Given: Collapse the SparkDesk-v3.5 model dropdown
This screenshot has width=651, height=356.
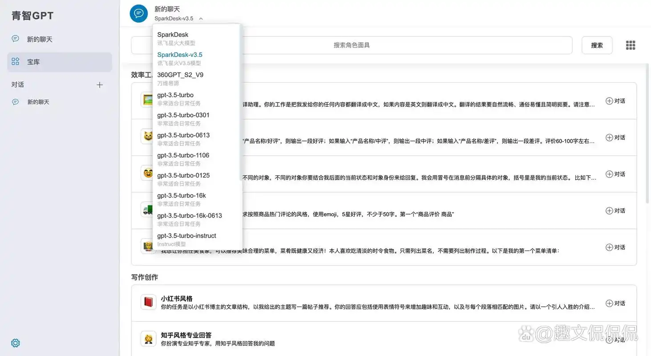Looking at the screenshot, I should [200, 19].
